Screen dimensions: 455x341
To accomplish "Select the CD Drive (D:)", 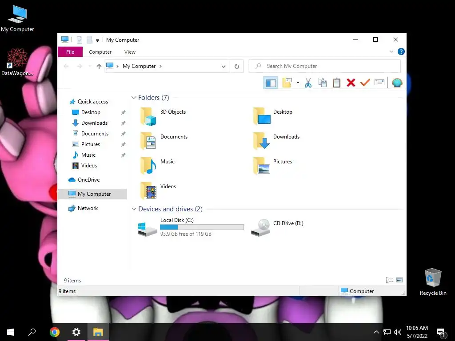I will click(x=277, y=227).
